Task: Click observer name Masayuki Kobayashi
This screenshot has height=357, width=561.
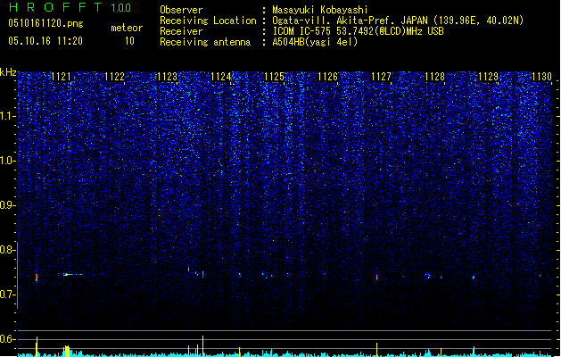Action: coord(320,10)
